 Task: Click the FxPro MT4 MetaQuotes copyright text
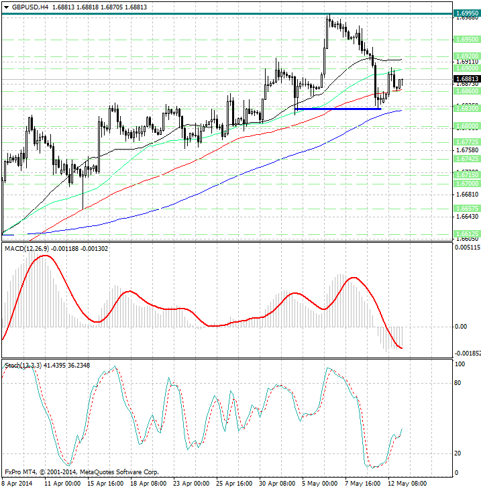[82, 472]
